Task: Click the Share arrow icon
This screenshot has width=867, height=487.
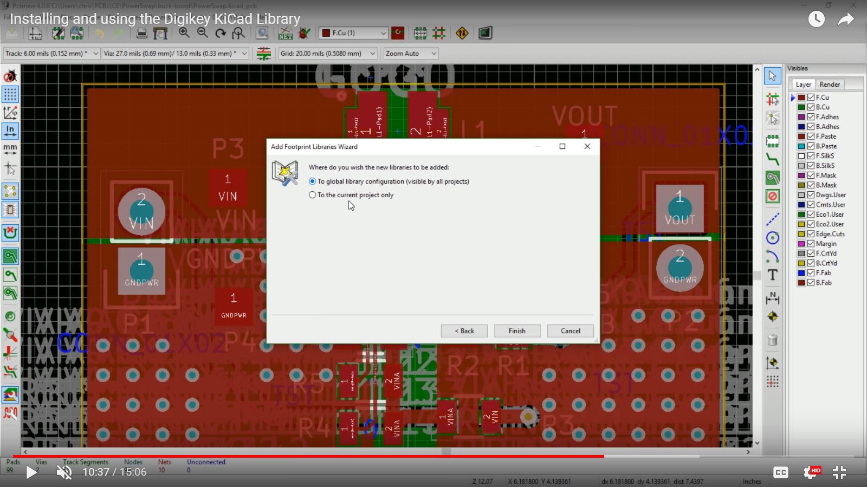Action: click(x=845, y=20)
